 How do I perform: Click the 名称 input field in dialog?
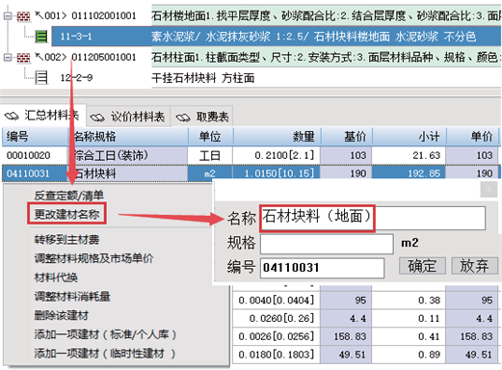click(373, 218)
